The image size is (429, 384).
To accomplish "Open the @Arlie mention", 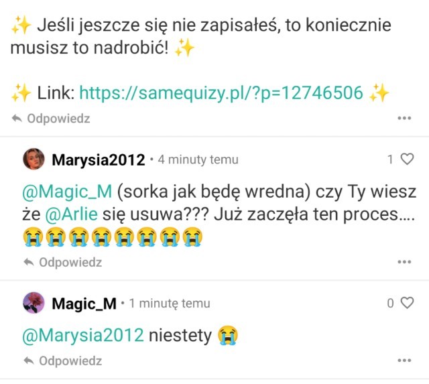I will coord(71,214).
